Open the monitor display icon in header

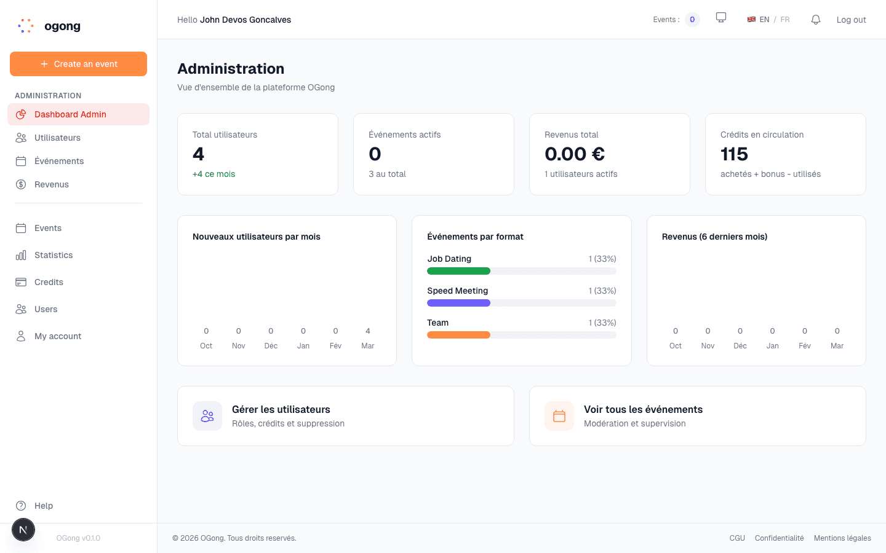pyautogui.click(x=720, y=18)
